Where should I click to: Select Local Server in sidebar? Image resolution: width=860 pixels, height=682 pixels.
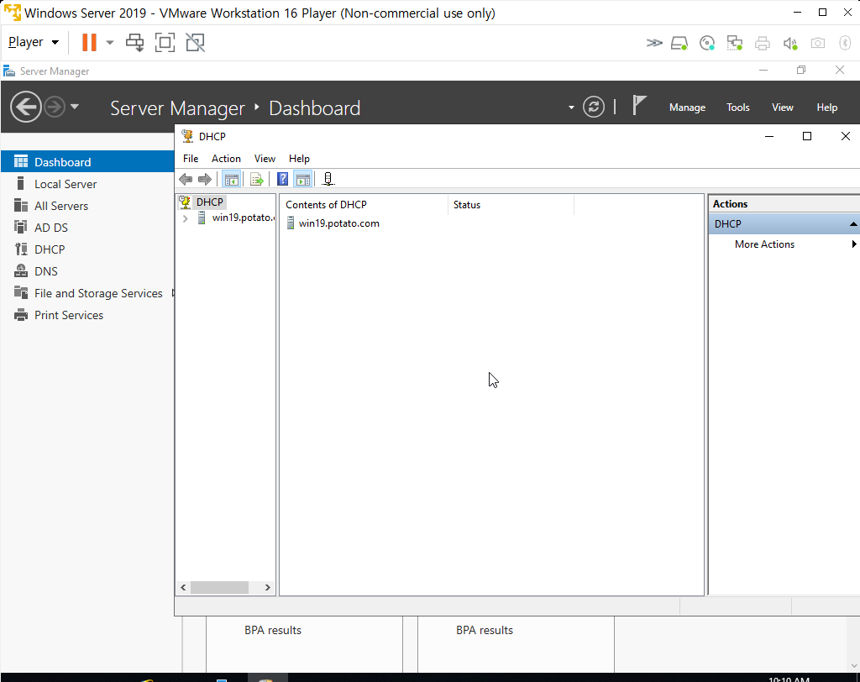87,184
